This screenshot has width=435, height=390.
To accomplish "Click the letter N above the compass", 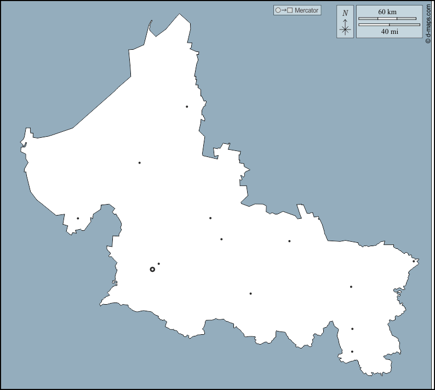I will tap(345, 13).
